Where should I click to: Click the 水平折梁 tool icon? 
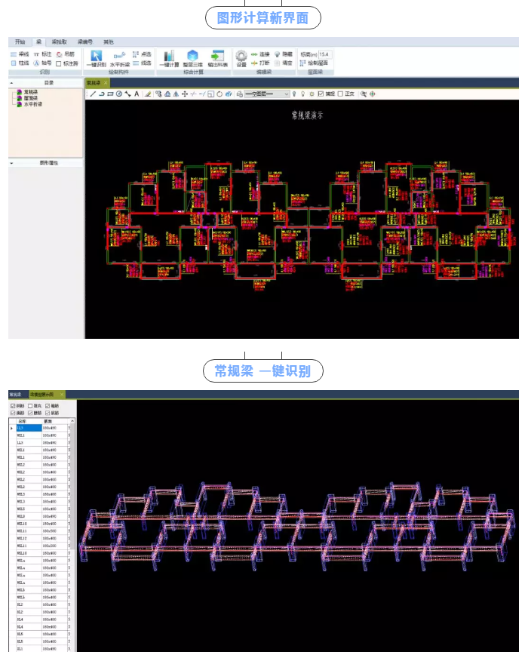pyautogui.click(x=119, y=57)
